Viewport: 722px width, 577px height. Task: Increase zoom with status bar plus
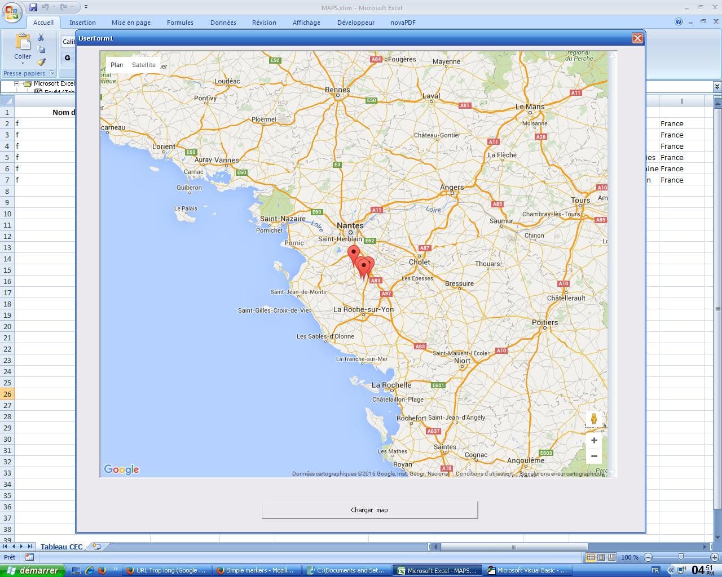714,557
